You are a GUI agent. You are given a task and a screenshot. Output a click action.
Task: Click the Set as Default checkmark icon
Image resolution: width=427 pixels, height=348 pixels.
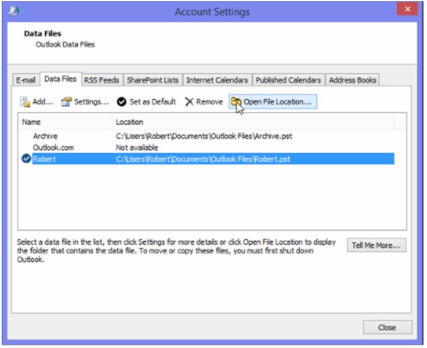pos(121,102)
